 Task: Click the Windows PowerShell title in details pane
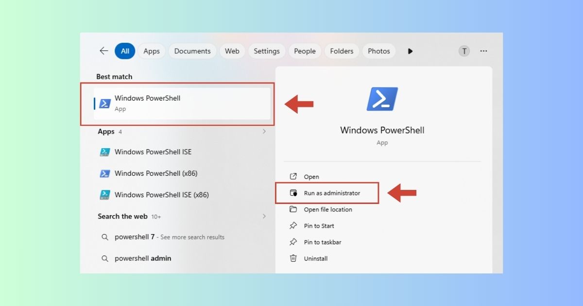click(382, 130)
